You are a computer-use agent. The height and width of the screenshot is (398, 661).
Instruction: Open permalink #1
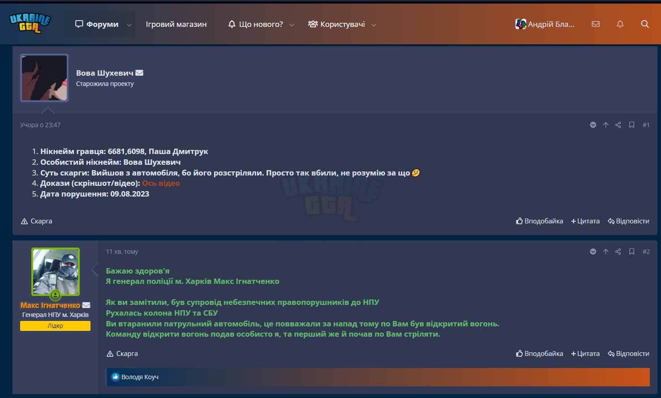(x=646, y=125)
